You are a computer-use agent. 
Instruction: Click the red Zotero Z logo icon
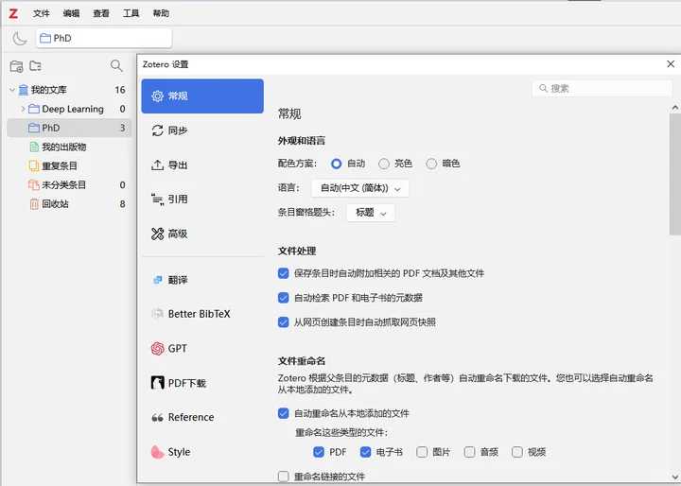(13, 13)
